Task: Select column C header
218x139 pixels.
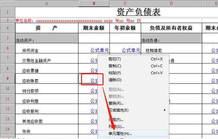Action: point(125,3)
